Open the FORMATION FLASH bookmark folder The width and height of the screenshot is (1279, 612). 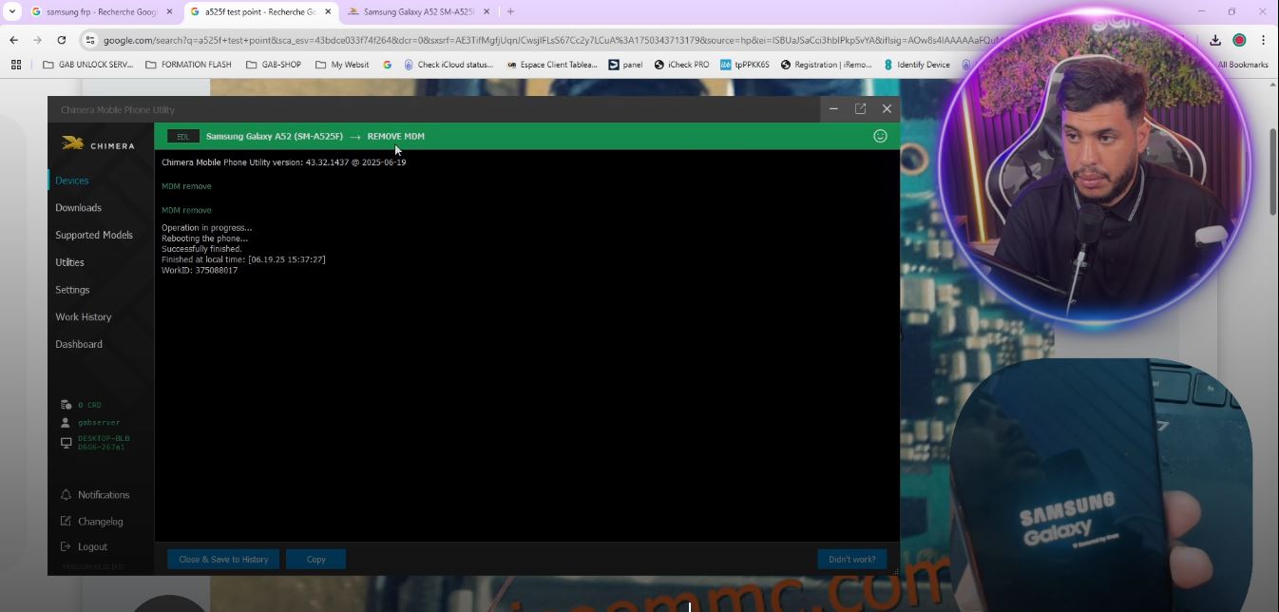[x=188, y=65]
